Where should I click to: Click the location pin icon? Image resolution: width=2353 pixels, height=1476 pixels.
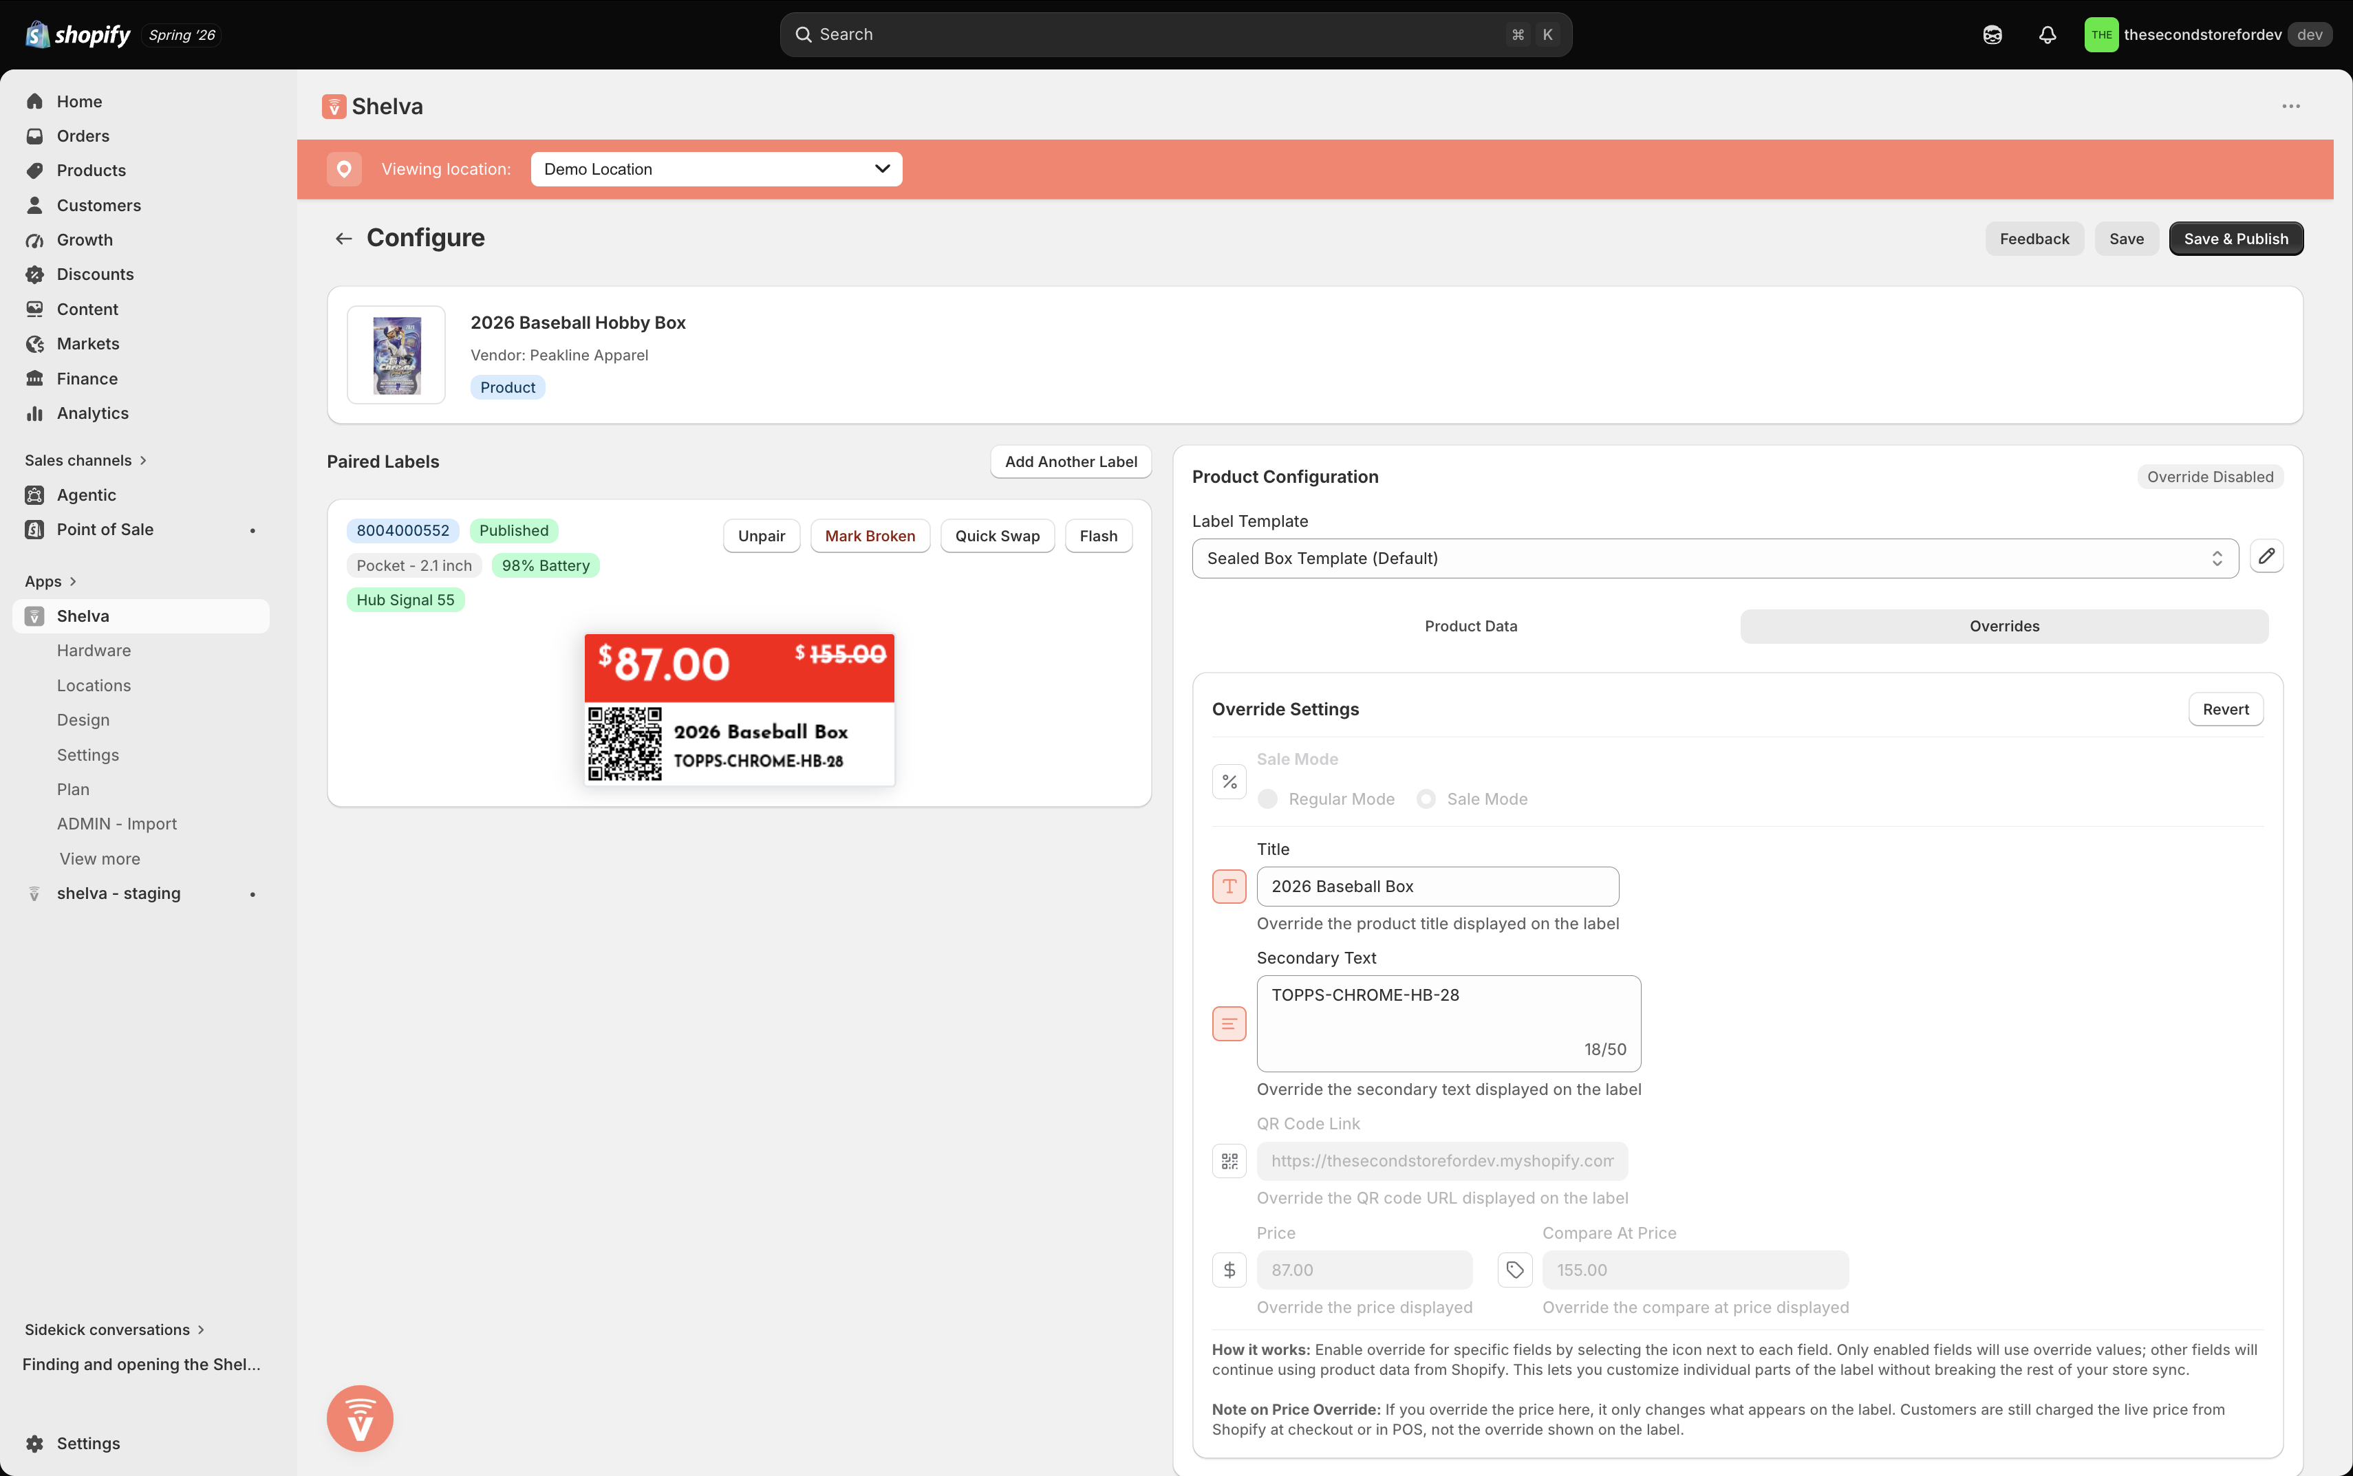[344, 169]
